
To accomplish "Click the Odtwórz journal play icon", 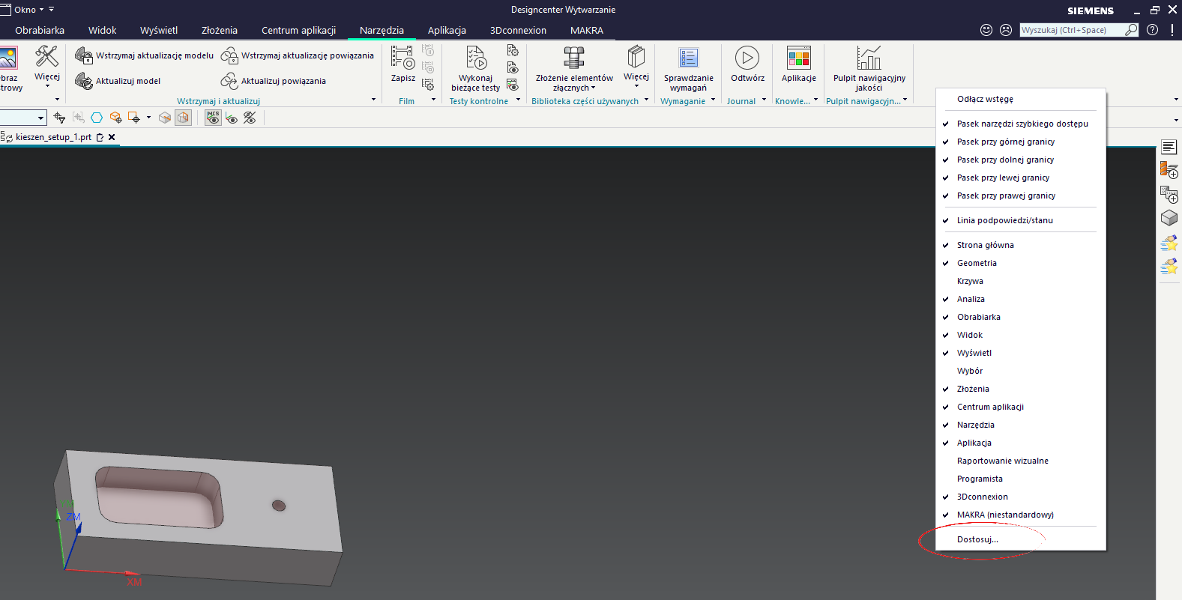I will pos(747,58).
